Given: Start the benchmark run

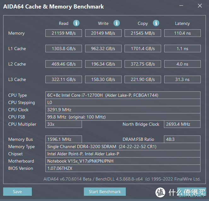Looking at the screenshot, I should (x=105, y=192).
